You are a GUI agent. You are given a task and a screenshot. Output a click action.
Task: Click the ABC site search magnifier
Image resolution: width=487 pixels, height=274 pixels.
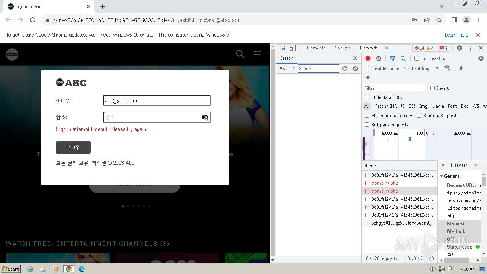(240, 54)
